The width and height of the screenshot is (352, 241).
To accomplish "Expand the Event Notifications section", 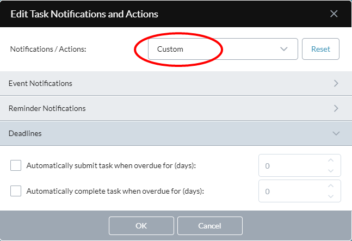I will 176,83.
